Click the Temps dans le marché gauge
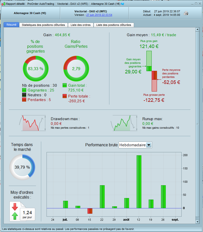 click(x=22, y=167)
